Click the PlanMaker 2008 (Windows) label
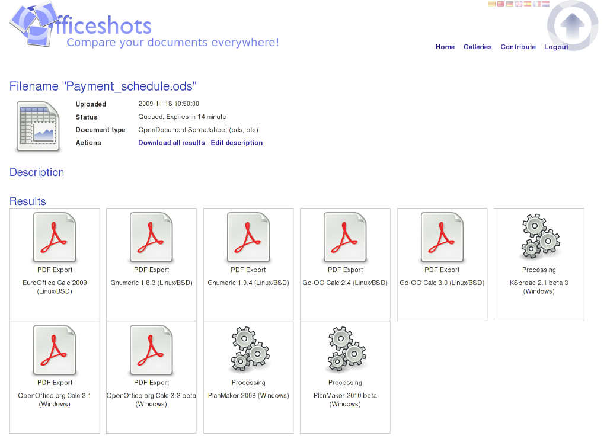Viewport: 607px width, 439px height. tap(248, 396)
